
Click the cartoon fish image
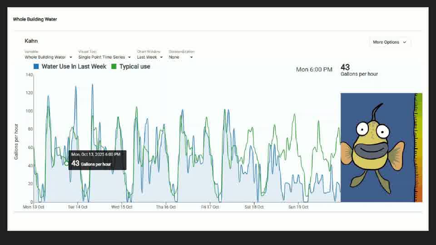(x=377, y=147)
